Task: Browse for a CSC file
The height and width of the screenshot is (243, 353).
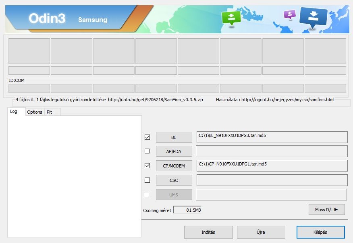Action: (x=174, y=180)
